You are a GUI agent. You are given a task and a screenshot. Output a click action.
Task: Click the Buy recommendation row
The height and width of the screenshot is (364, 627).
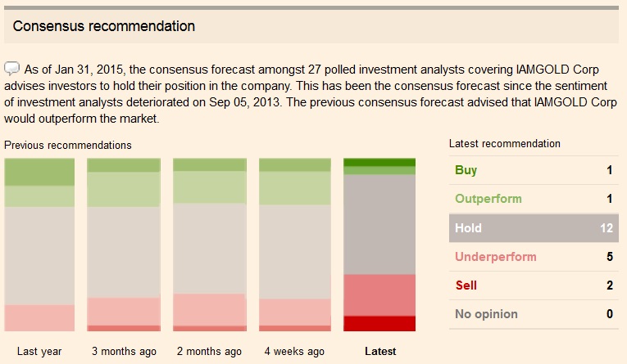[534, 170]
